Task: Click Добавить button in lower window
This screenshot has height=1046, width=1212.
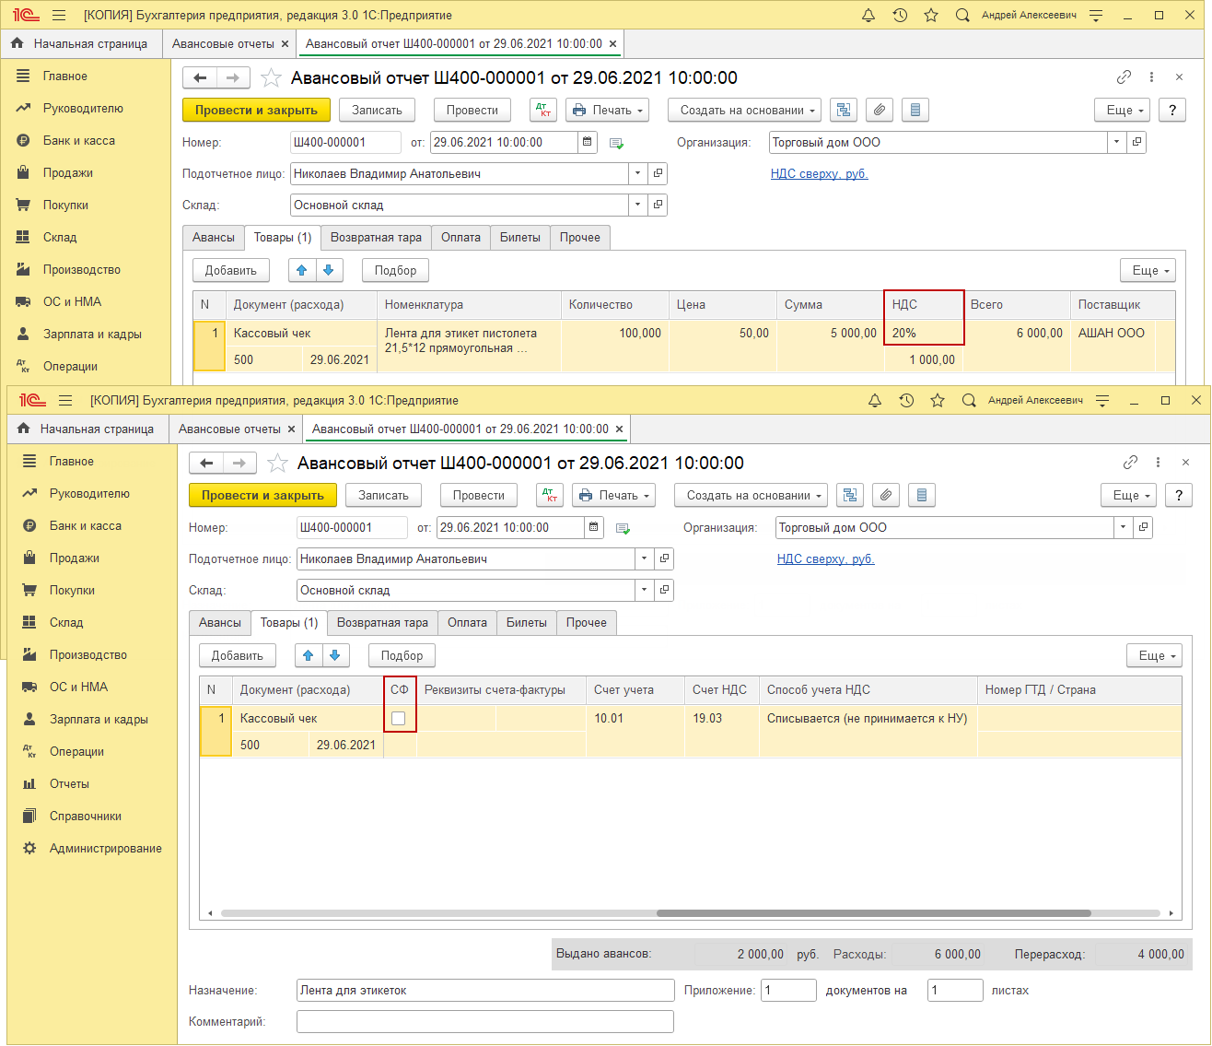Action: pos(238,655)
